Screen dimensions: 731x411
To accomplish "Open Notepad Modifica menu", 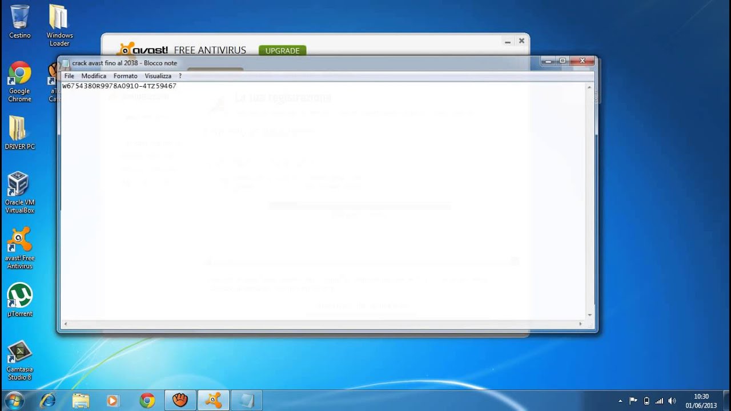I will pos(94,76).
